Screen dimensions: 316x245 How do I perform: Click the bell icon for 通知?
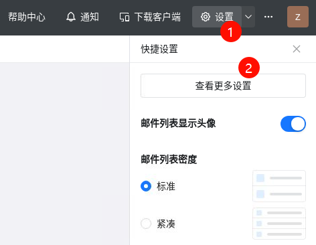pyautogui.click(x=71, y=17)
